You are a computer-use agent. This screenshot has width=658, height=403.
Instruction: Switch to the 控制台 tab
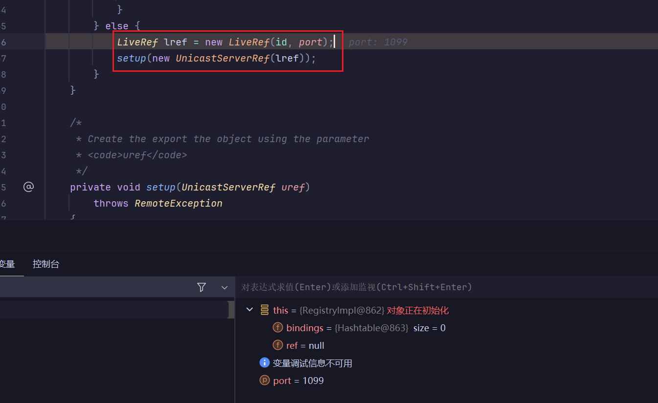point(46,264)
